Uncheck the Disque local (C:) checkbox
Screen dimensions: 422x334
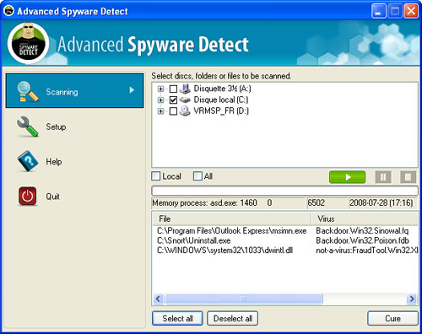pos(173,100)
